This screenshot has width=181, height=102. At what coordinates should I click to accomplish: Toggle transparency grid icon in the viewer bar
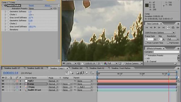tap(123, 63)
